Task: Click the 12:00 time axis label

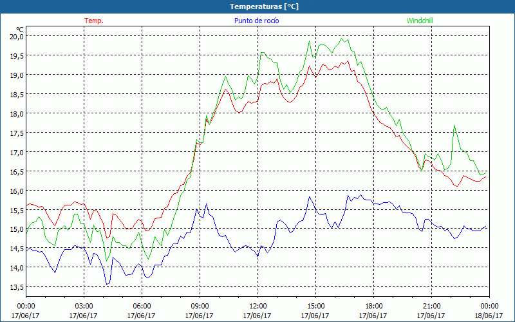Action: coord(257,306)
